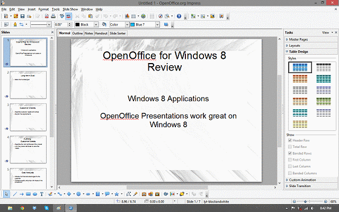Click the Save document icon
Viewport: 339px width, 212px height.
click(22, 16)
